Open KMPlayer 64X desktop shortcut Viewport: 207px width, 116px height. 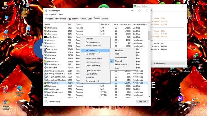tap(180, 101)
